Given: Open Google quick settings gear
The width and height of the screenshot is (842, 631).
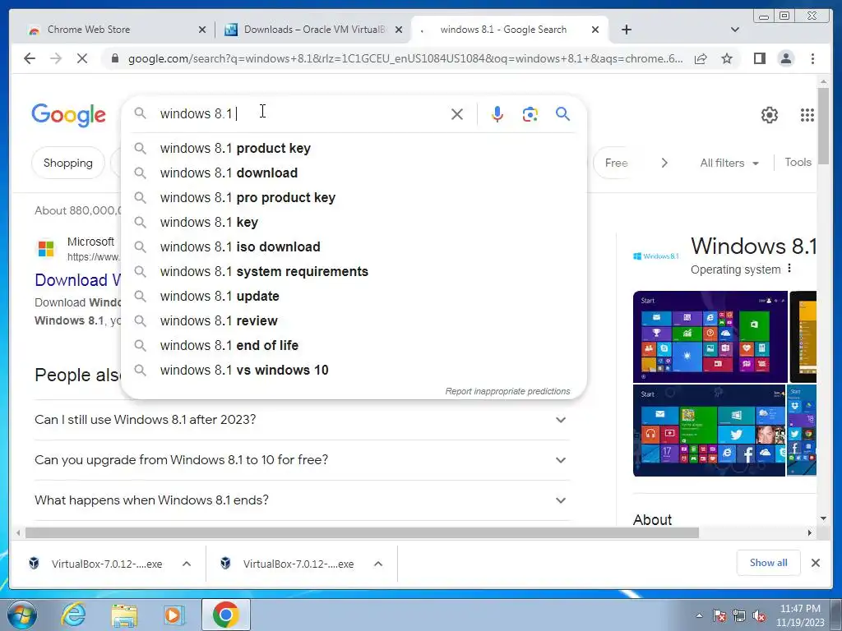Looking at the screenshot, I should pos(770,115).
